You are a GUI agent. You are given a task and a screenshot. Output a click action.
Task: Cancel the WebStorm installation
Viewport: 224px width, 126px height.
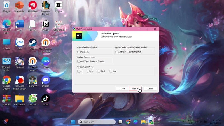150,88
